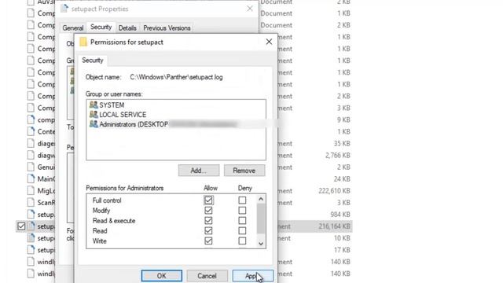
Task: Tick Allow checkbox for Modify
Action: click(208, 211)
